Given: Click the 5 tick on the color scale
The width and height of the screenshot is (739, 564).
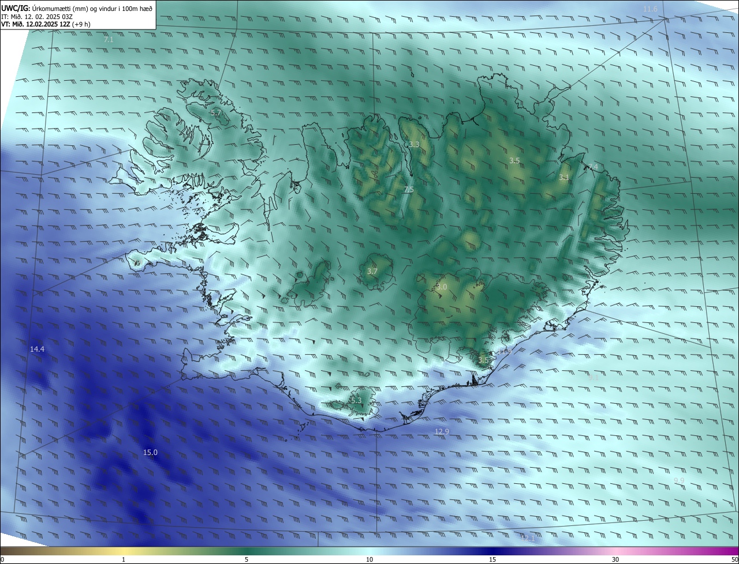Looking at the screenshot, I should click(x=247, y=559).
